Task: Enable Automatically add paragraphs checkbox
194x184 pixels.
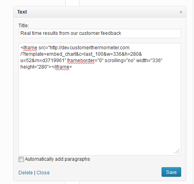Action: [21, 159]
